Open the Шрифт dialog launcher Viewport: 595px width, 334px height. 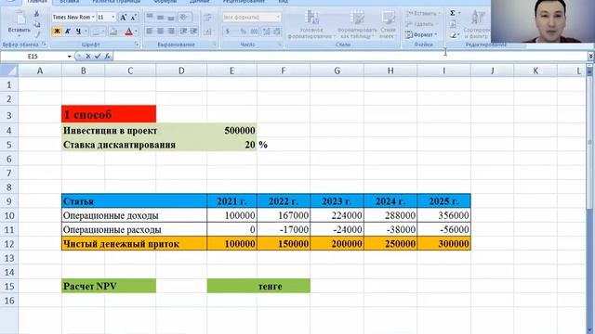tap(137, 45)
